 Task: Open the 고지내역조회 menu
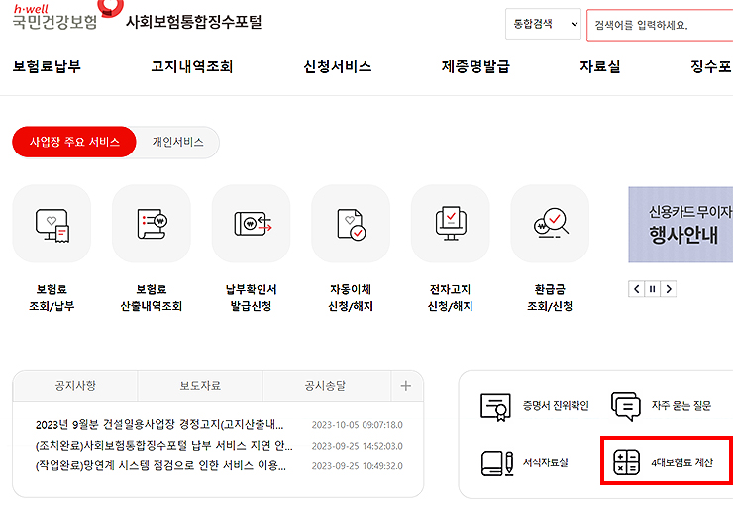click(x=191, y=67)
